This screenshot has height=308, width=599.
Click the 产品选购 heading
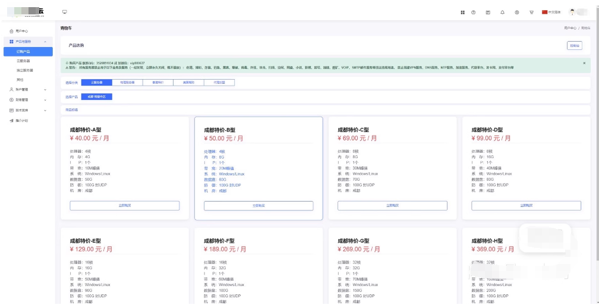(x=76, y=45)
